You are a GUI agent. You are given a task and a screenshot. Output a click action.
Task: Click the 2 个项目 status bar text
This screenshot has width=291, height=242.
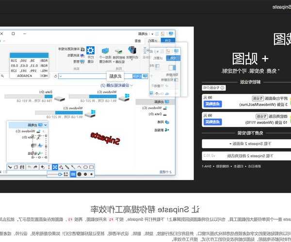click(165, 172)
